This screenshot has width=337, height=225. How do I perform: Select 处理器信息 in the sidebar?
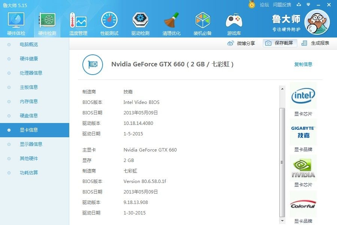coord(31,73)
